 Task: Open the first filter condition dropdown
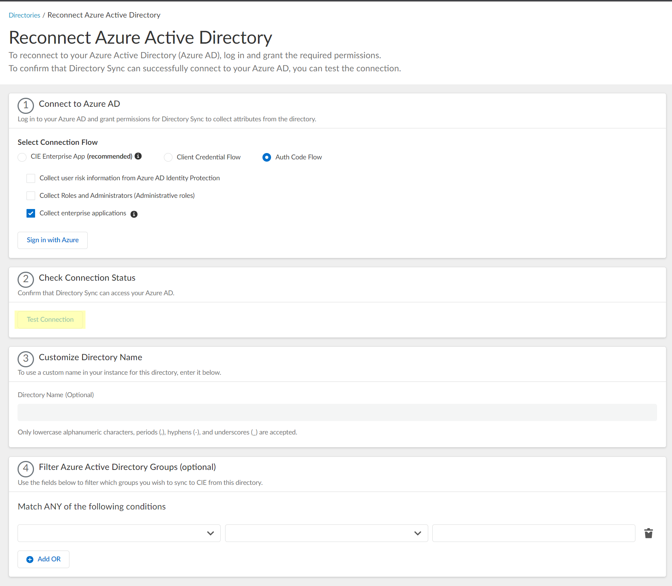pyautogui.click(x=119, y=533)
